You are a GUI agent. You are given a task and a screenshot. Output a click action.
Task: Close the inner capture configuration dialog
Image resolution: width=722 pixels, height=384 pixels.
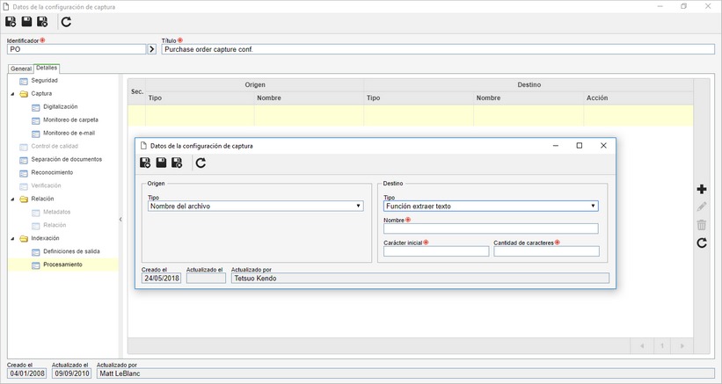pyautogui.click(x=603, y=145)
